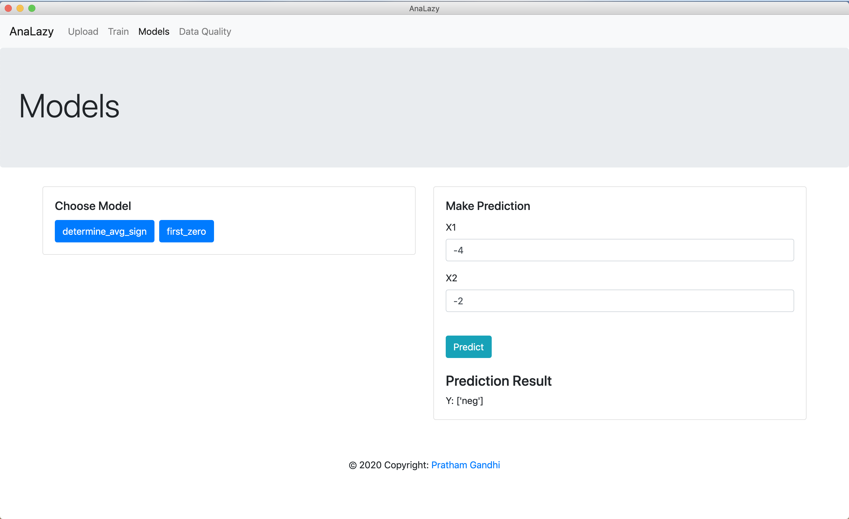849x519 pixels.
Task: Focus the X2 input field
Action: tap(619, 301)
